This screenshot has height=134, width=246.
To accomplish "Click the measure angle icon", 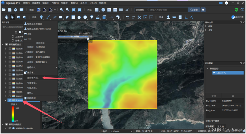I will pos(192,17).
